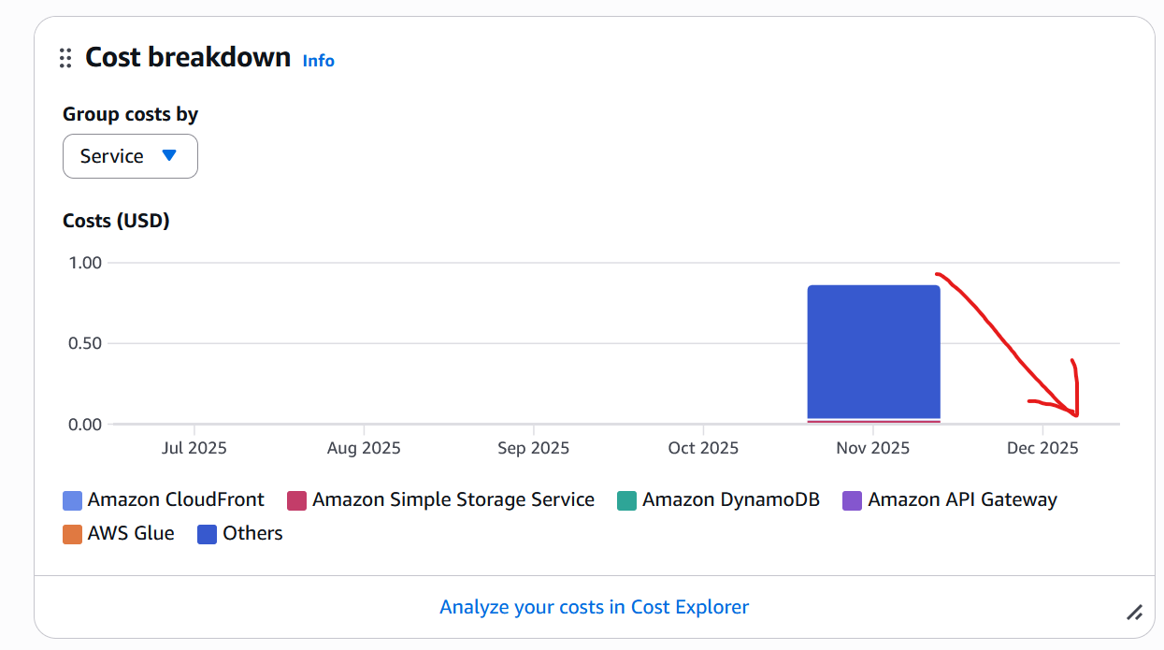
Task: Expand the Group costs by selector
Action: click(x=130, y=156)
